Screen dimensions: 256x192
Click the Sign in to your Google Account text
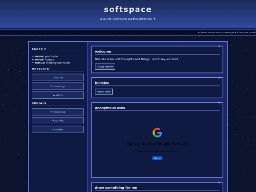tap(157, 144)
